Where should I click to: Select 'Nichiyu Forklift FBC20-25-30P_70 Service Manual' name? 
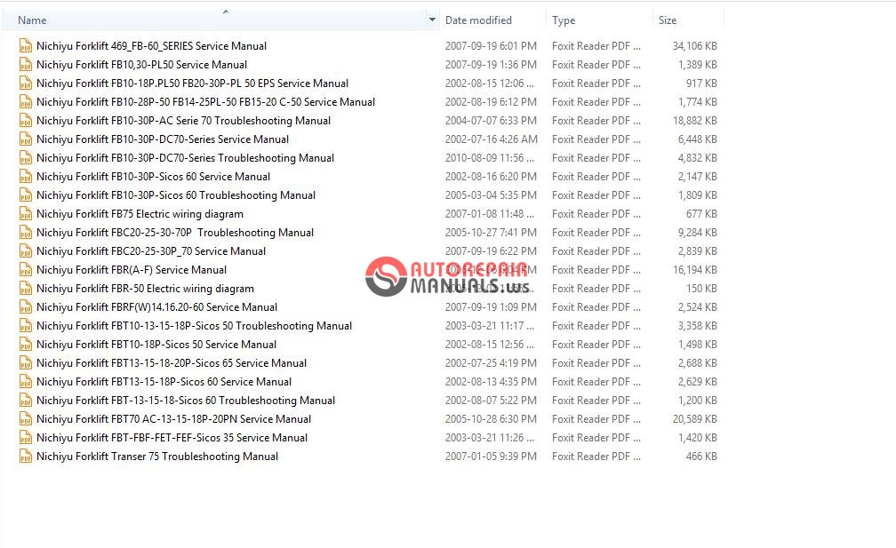point(151,251)
